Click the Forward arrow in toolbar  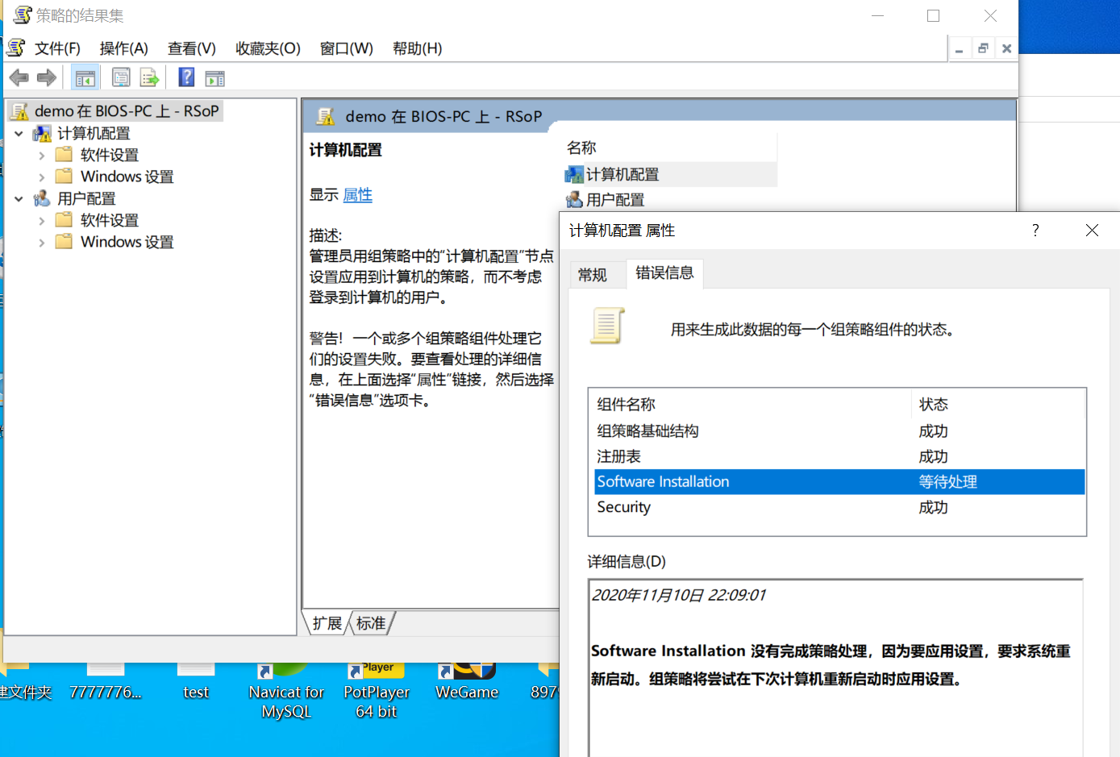[47, 77]
